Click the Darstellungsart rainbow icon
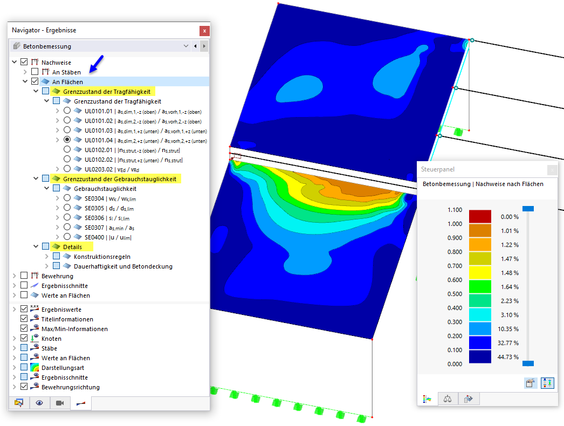Screen dimensions: 564x426 35,368
